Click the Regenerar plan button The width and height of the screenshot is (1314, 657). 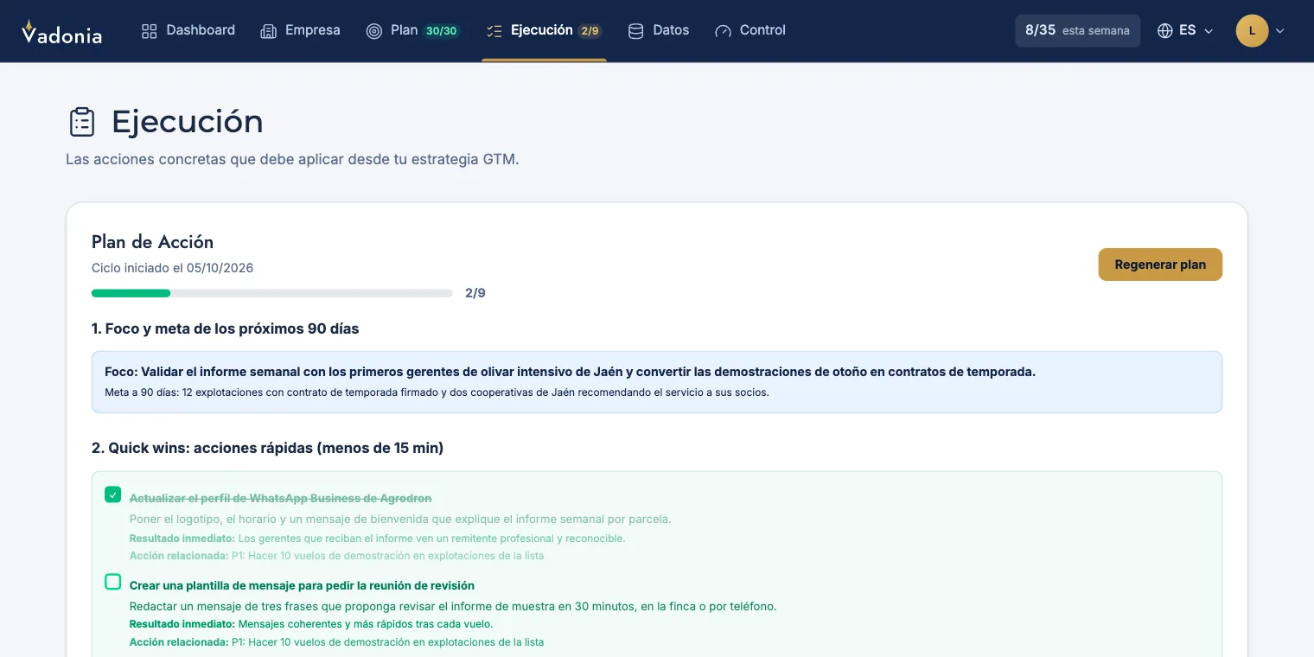point(1160,265)
